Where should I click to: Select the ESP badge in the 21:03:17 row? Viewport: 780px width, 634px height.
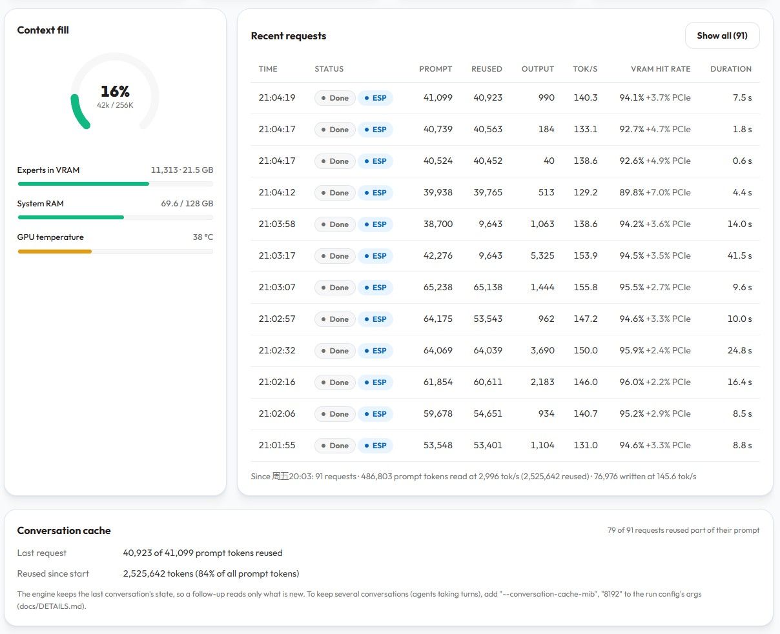(x=375, y=256)
